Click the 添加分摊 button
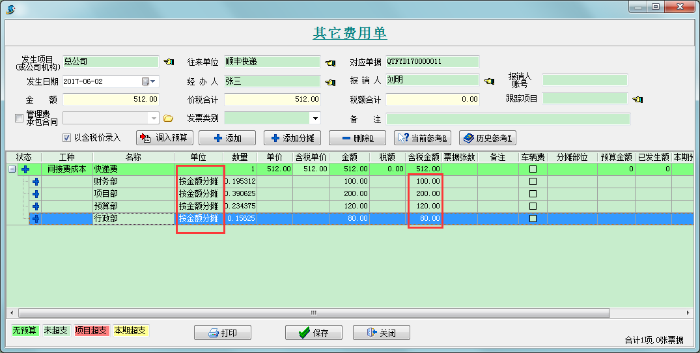 coord(292,138)
